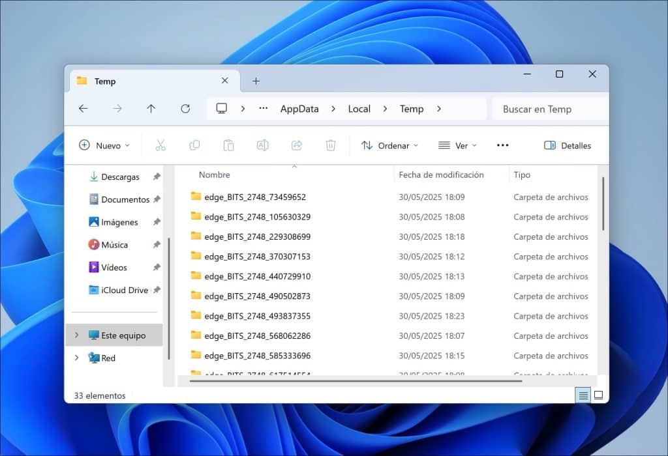Show hidden path segments via address bar ellipsis

(x=264, y=109)
